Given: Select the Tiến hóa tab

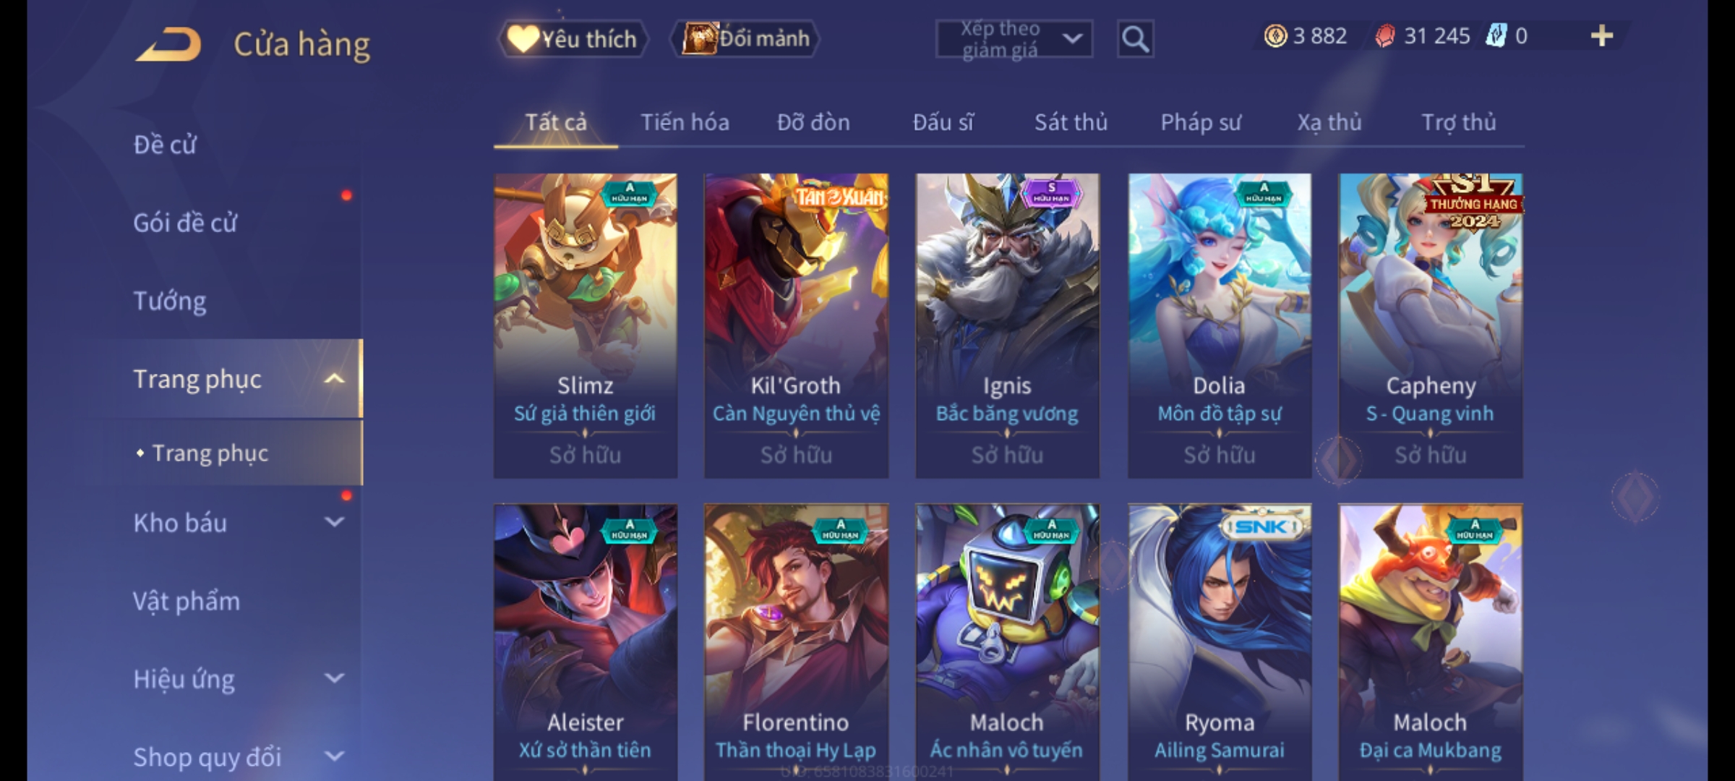Looking at the screenshot, I should tap(685, 122).
